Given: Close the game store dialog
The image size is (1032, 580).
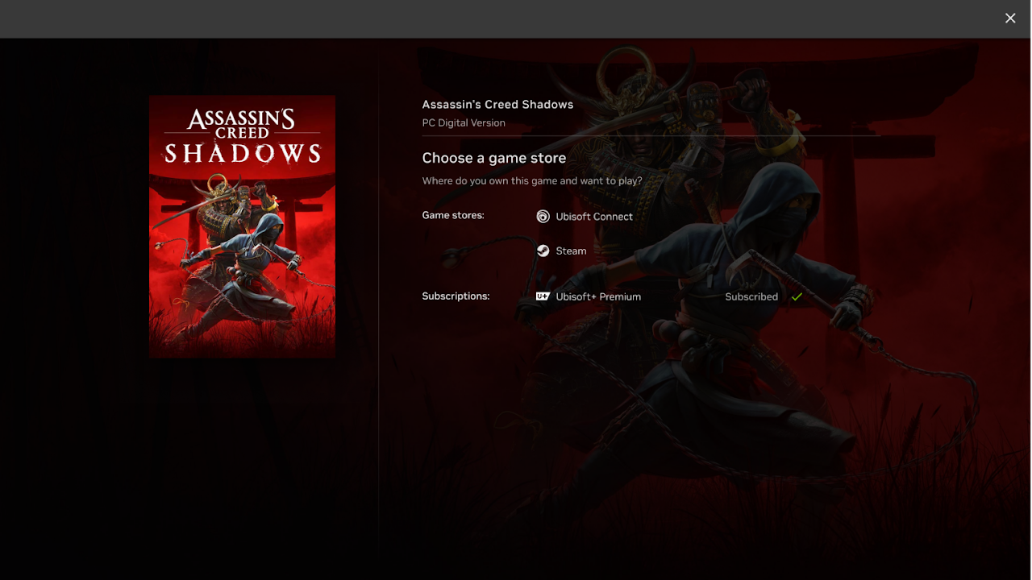Looking at the screenshot, I should pyautogui.click(x=1010, y=19).
